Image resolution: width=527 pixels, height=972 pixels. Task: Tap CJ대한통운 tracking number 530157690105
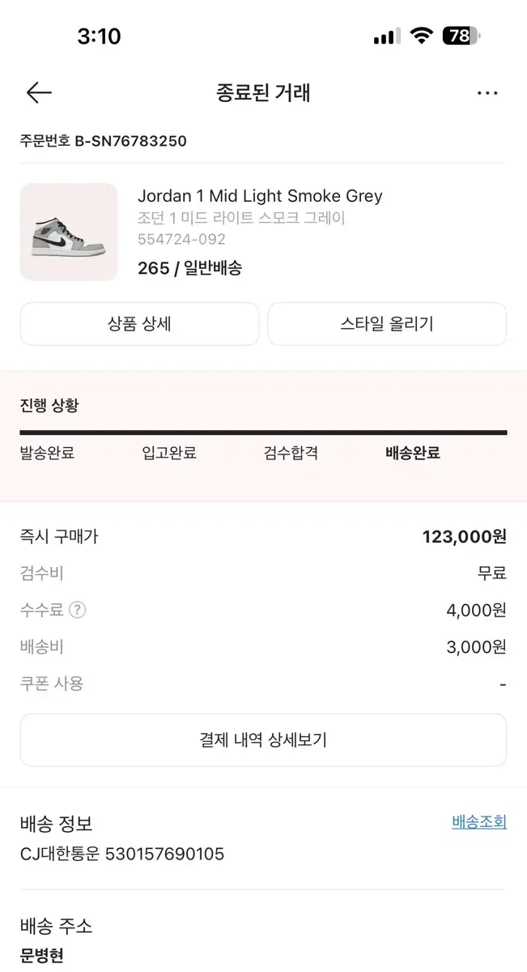click(x=122, y=854)
